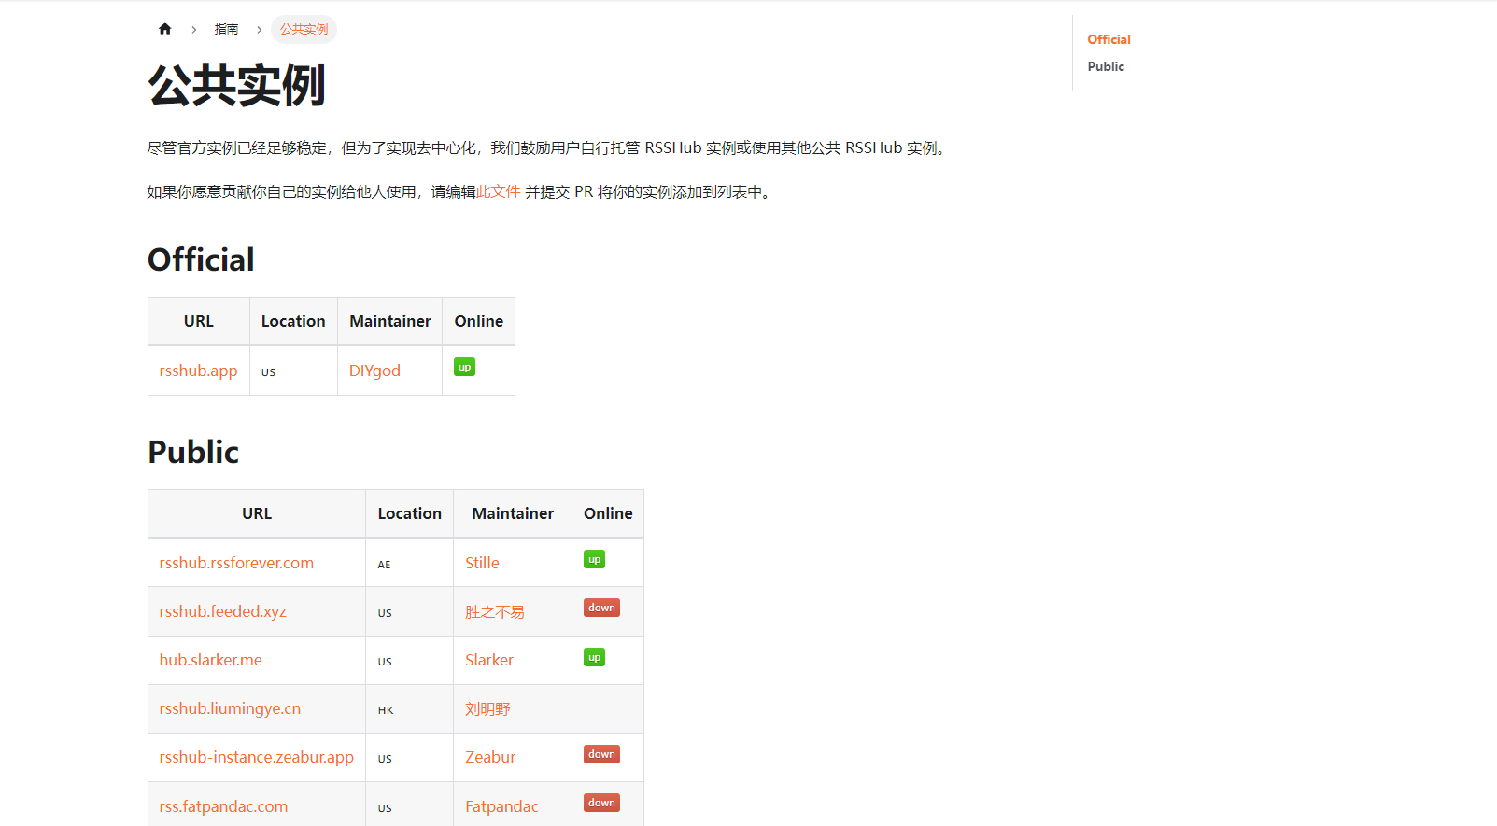Open the rsshub.app instance link
The width and height of the screenshot is (1497, 826).
(198, 371)
